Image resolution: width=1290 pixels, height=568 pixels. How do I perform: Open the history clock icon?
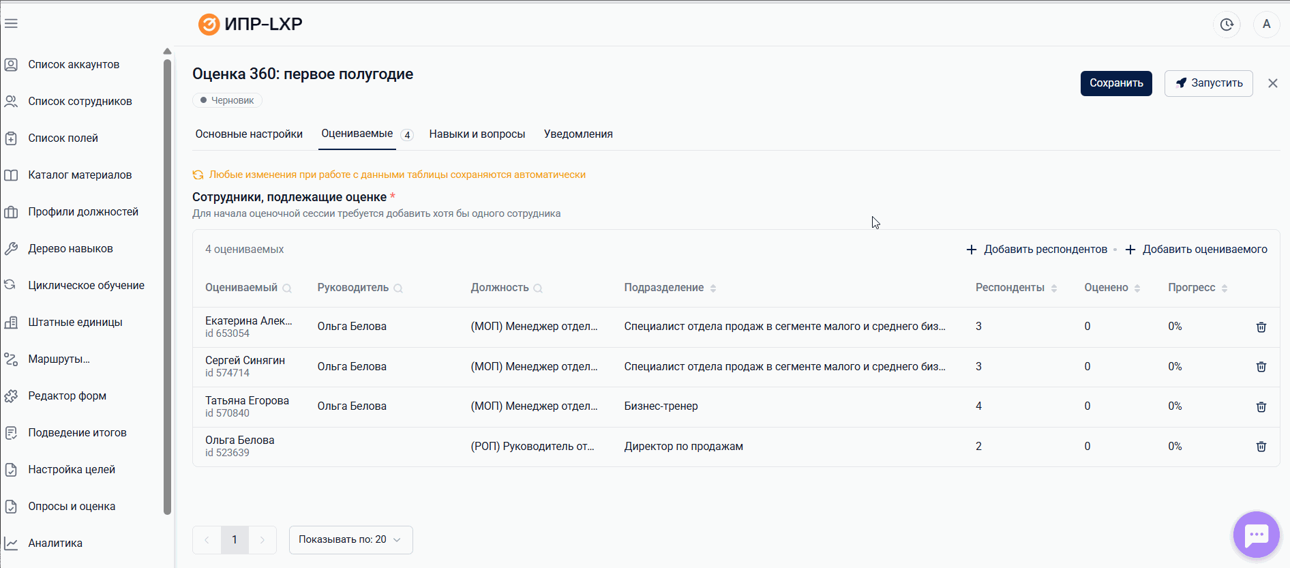(1227, 25)
